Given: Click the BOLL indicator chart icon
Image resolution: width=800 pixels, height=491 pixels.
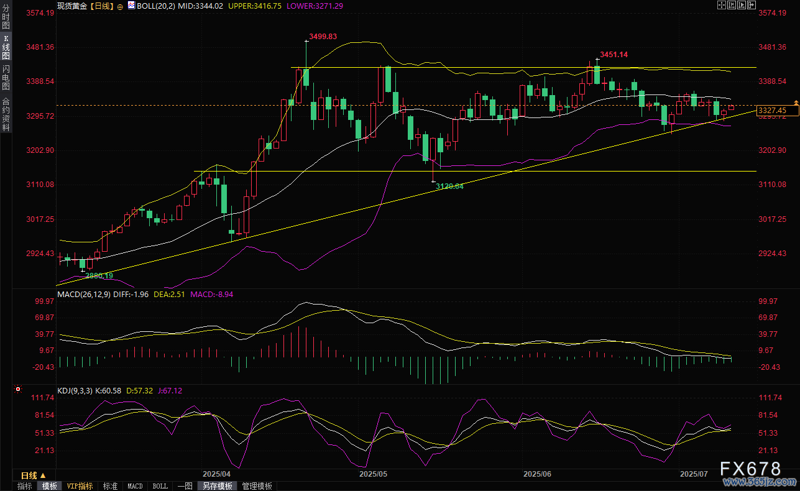Looking at the screenshot, I should (x=131, y=5).
